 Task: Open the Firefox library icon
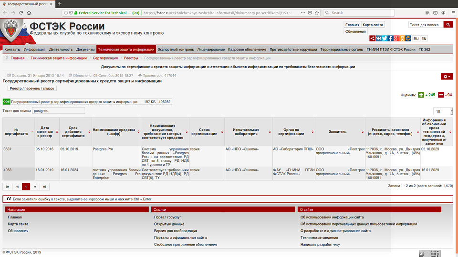click(x=427, y=13)
